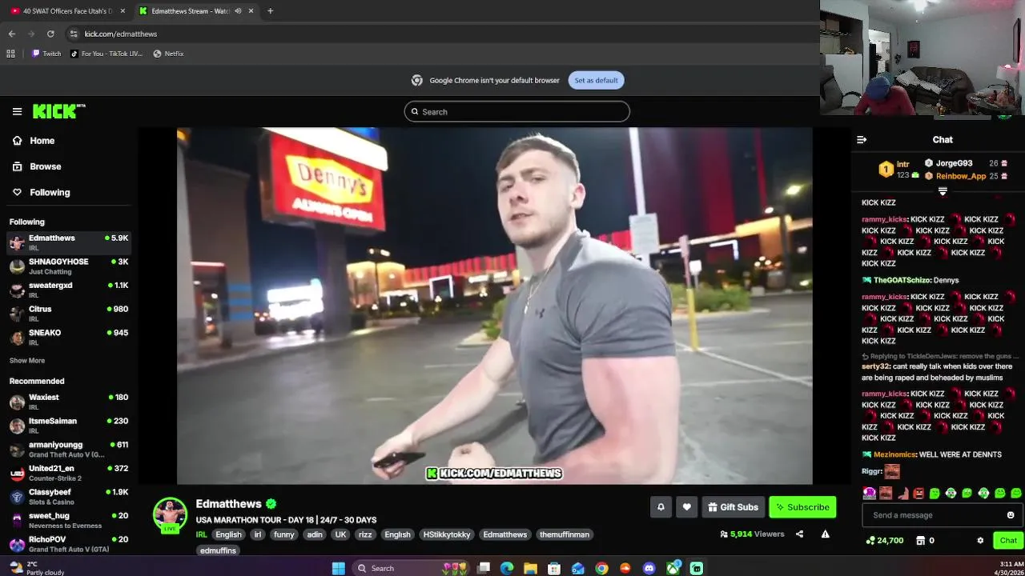
Task: Open sweatergxd channel in Following list
Action: (x=68, y=290)
